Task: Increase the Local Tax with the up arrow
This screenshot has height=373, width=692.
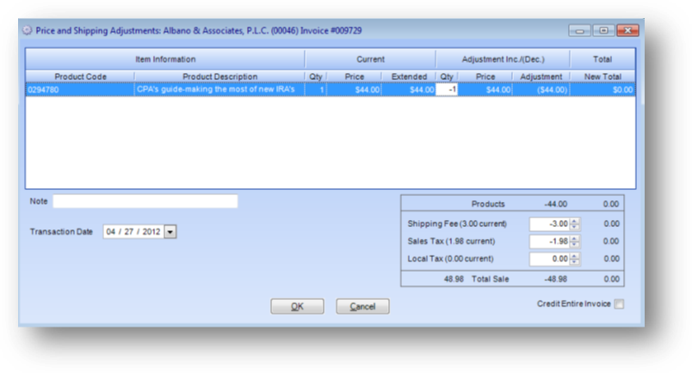Action: (x=575, y=256)
